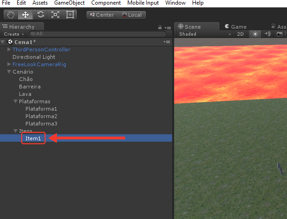The image size is (287, 219).
Task: Select the Plataformas object
Action: click(35, 101)
